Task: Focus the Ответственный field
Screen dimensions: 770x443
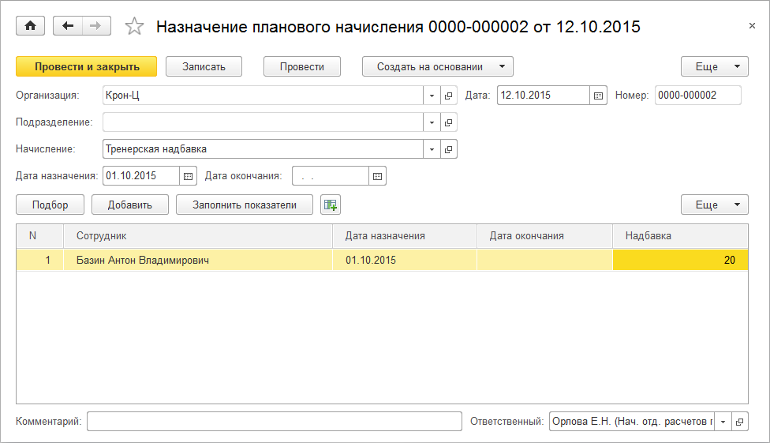Action: 632,422
